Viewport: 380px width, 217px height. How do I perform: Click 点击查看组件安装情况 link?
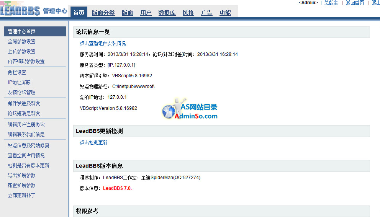point(103,43)
